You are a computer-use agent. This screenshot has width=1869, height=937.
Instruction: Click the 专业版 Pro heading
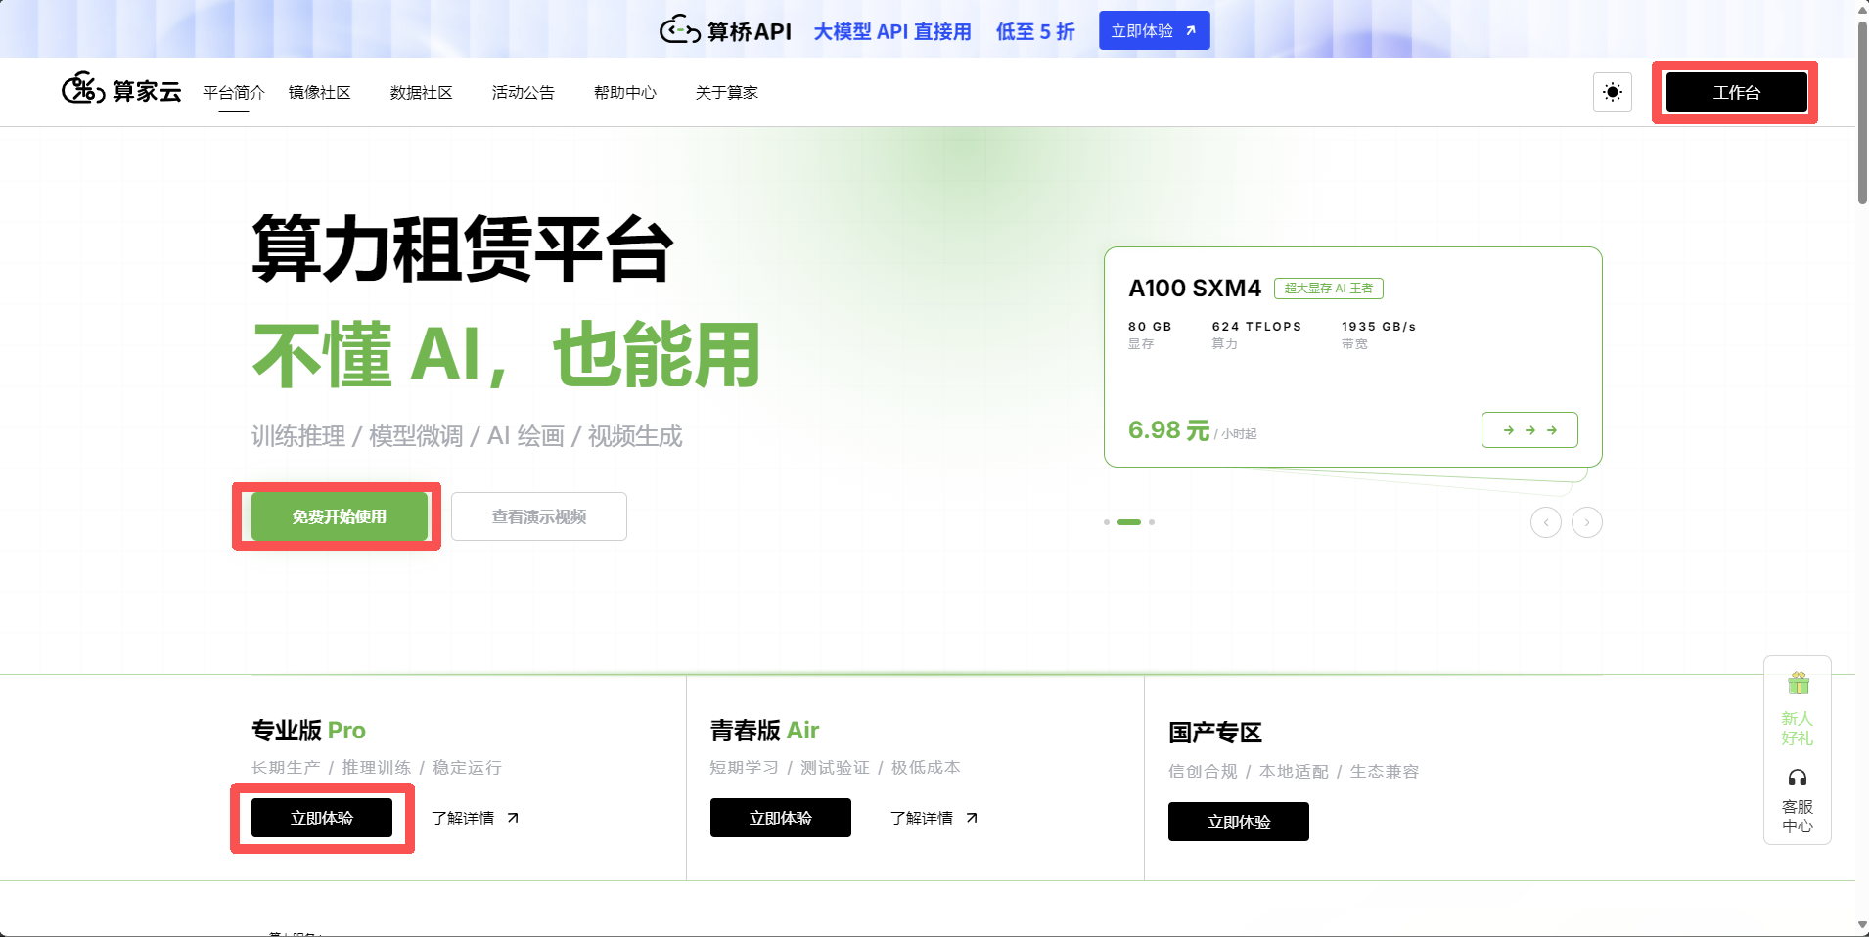tap(308, 730)
